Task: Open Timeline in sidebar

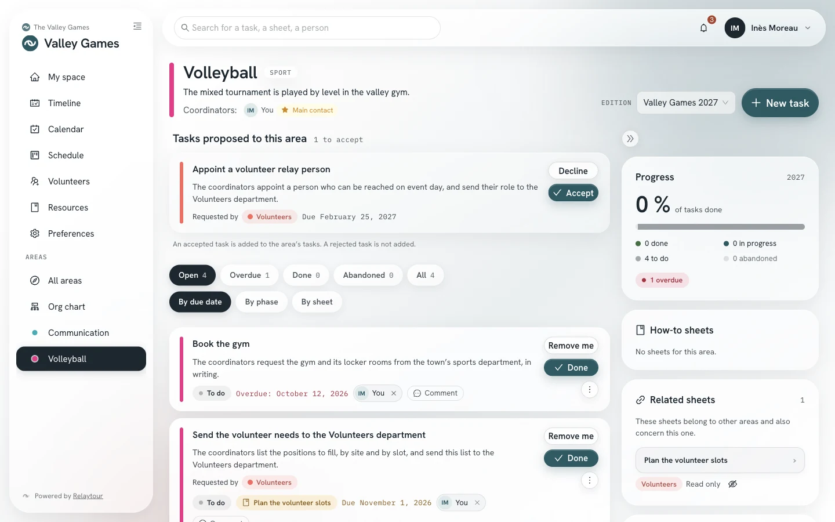Action: (x=81, y=103)
